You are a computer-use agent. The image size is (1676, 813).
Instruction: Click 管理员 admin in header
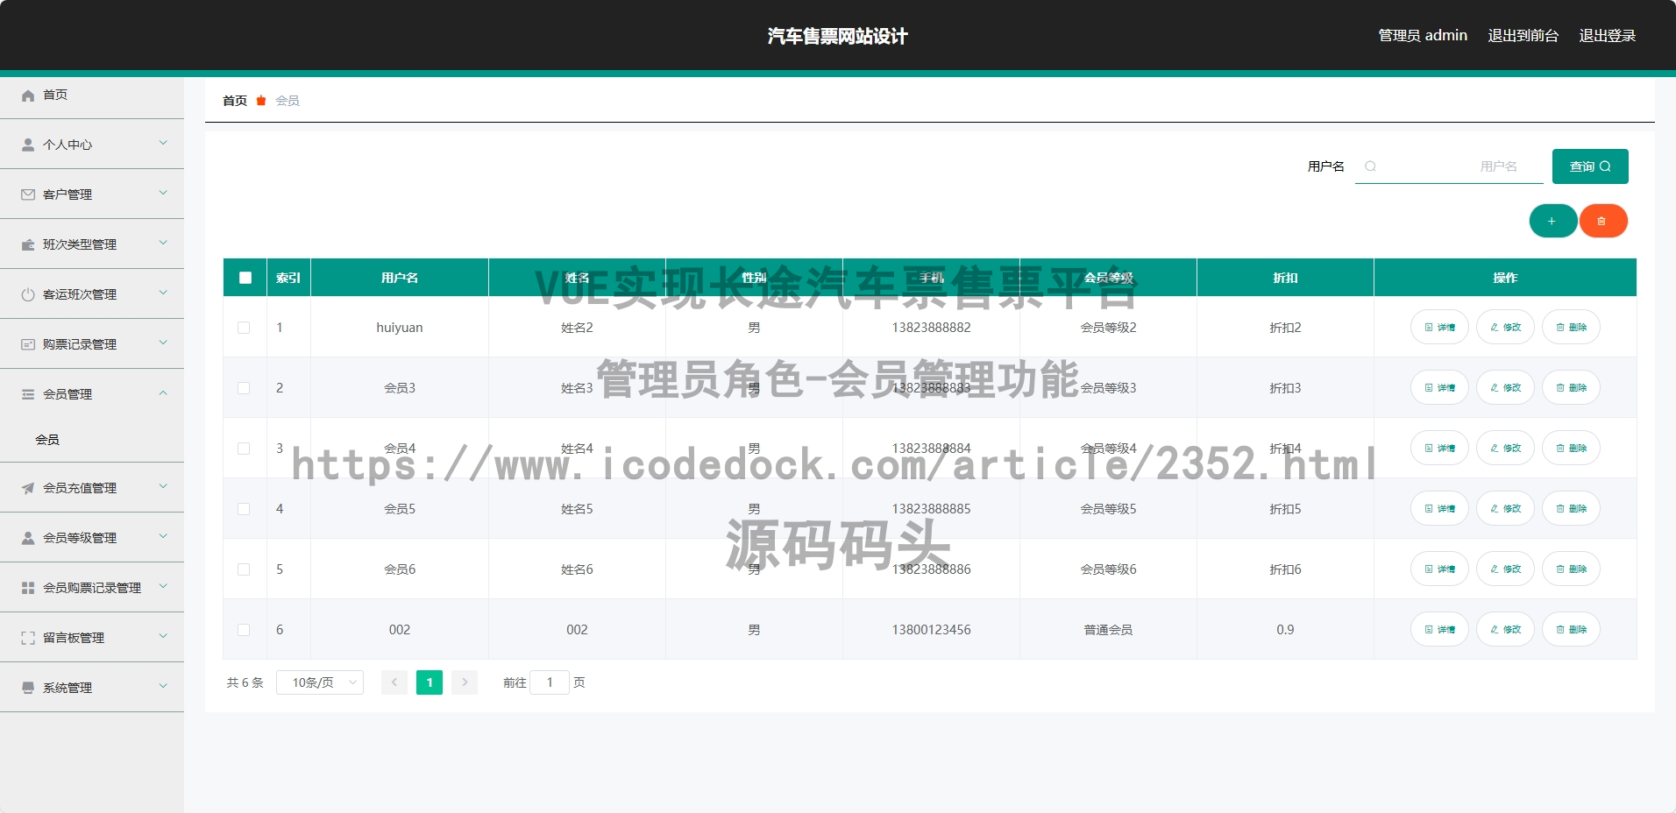(x=1423, y=36)
